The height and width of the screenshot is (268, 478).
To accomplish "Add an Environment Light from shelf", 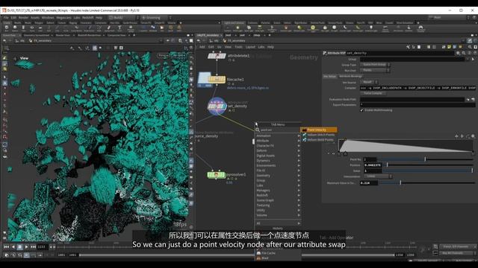I will point(313,28).
